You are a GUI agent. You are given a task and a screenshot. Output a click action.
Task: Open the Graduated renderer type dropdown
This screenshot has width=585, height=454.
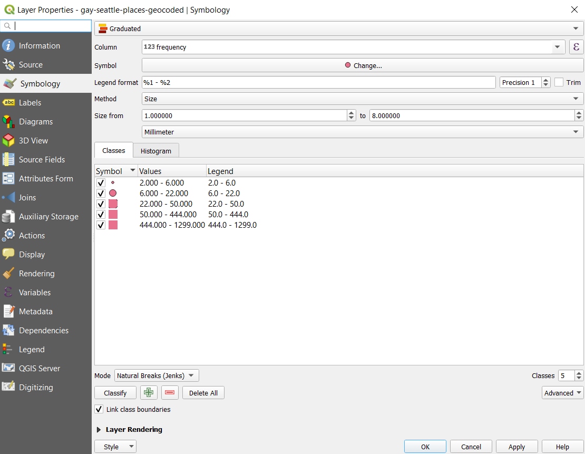338,28
